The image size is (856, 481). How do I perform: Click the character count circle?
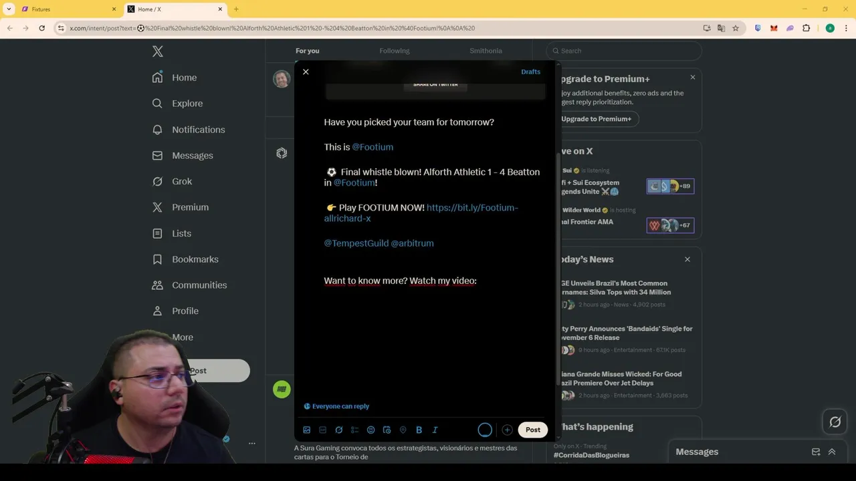(x=485, y=430)
